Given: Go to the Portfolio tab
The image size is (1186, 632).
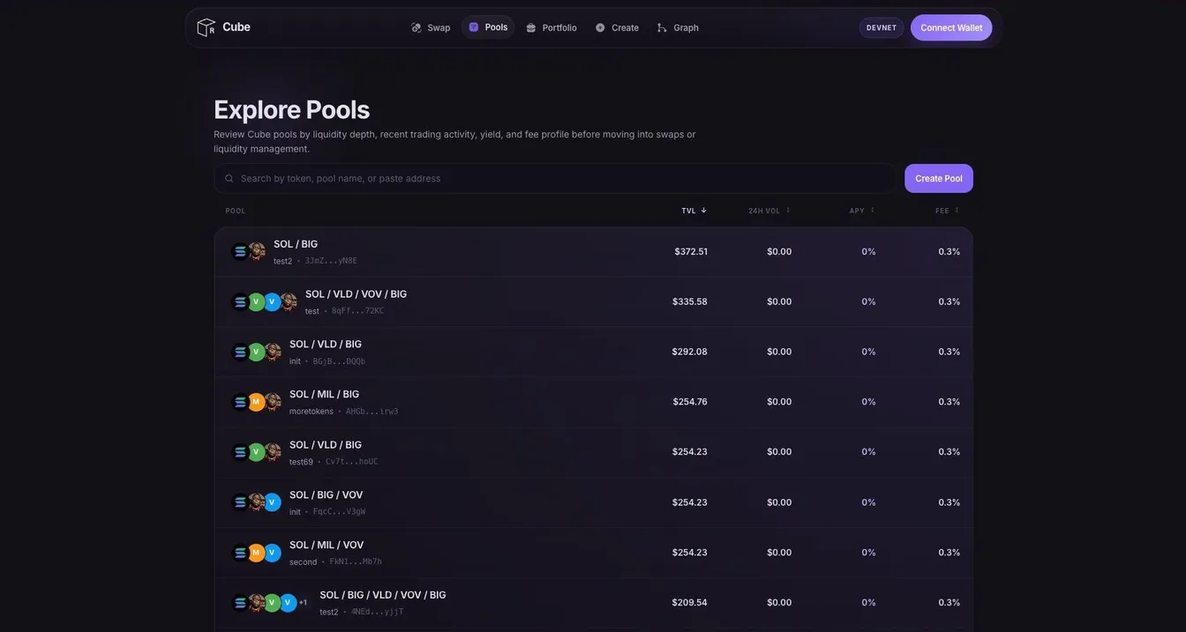Looking at the screenshot, I should (x=552, y=28).
